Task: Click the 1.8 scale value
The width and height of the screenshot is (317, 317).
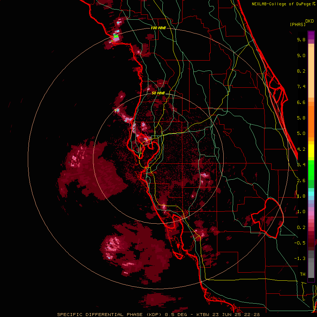Action: pos(301,196)
